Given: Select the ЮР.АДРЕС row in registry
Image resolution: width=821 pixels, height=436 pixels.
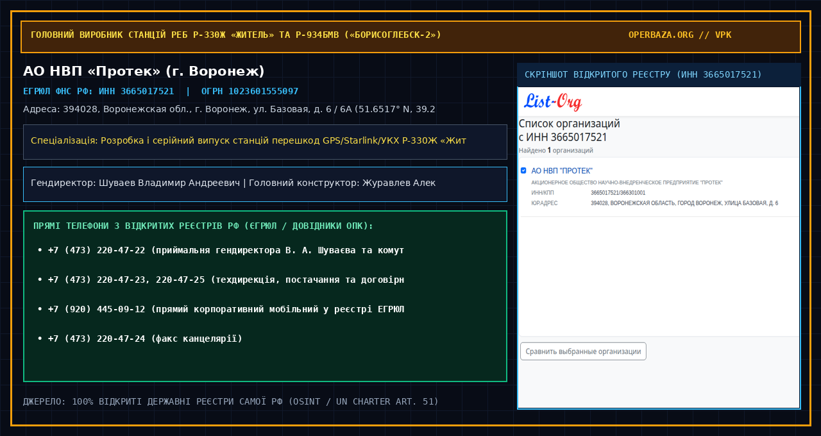Looking at the screenshot, I should [x=655, y=203].
